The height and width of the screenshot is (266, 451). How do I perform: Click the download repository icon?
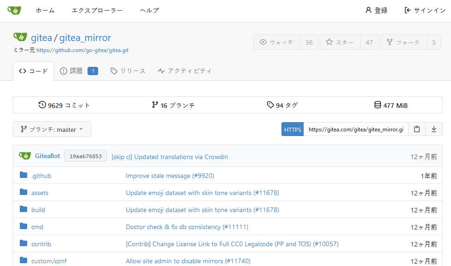pos(433,130)
